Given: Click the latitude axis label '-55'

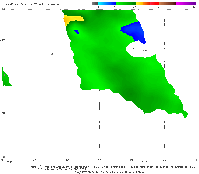Looking at the screenshot, I should (x=2, y=113).
